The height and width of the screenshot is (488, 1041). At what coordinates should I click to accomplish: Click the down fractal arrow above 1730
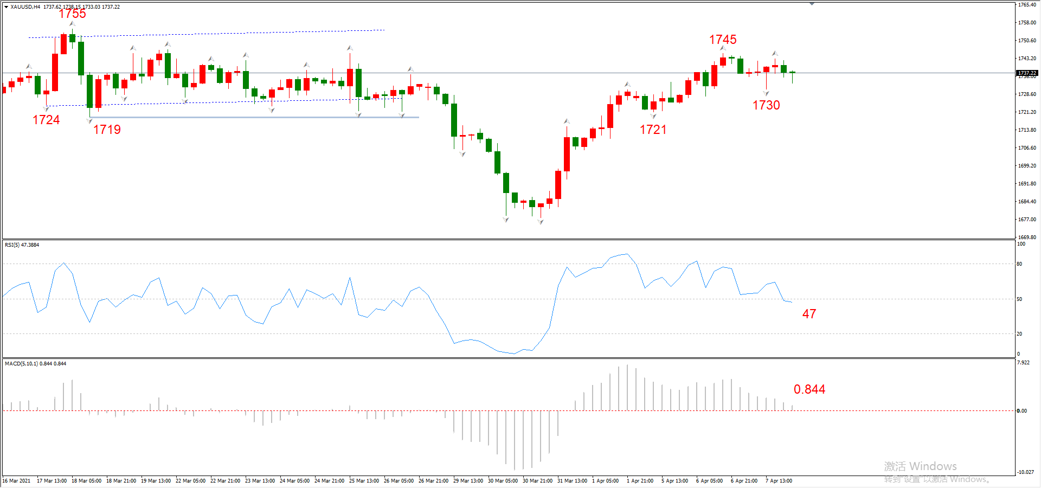[766, 94]
